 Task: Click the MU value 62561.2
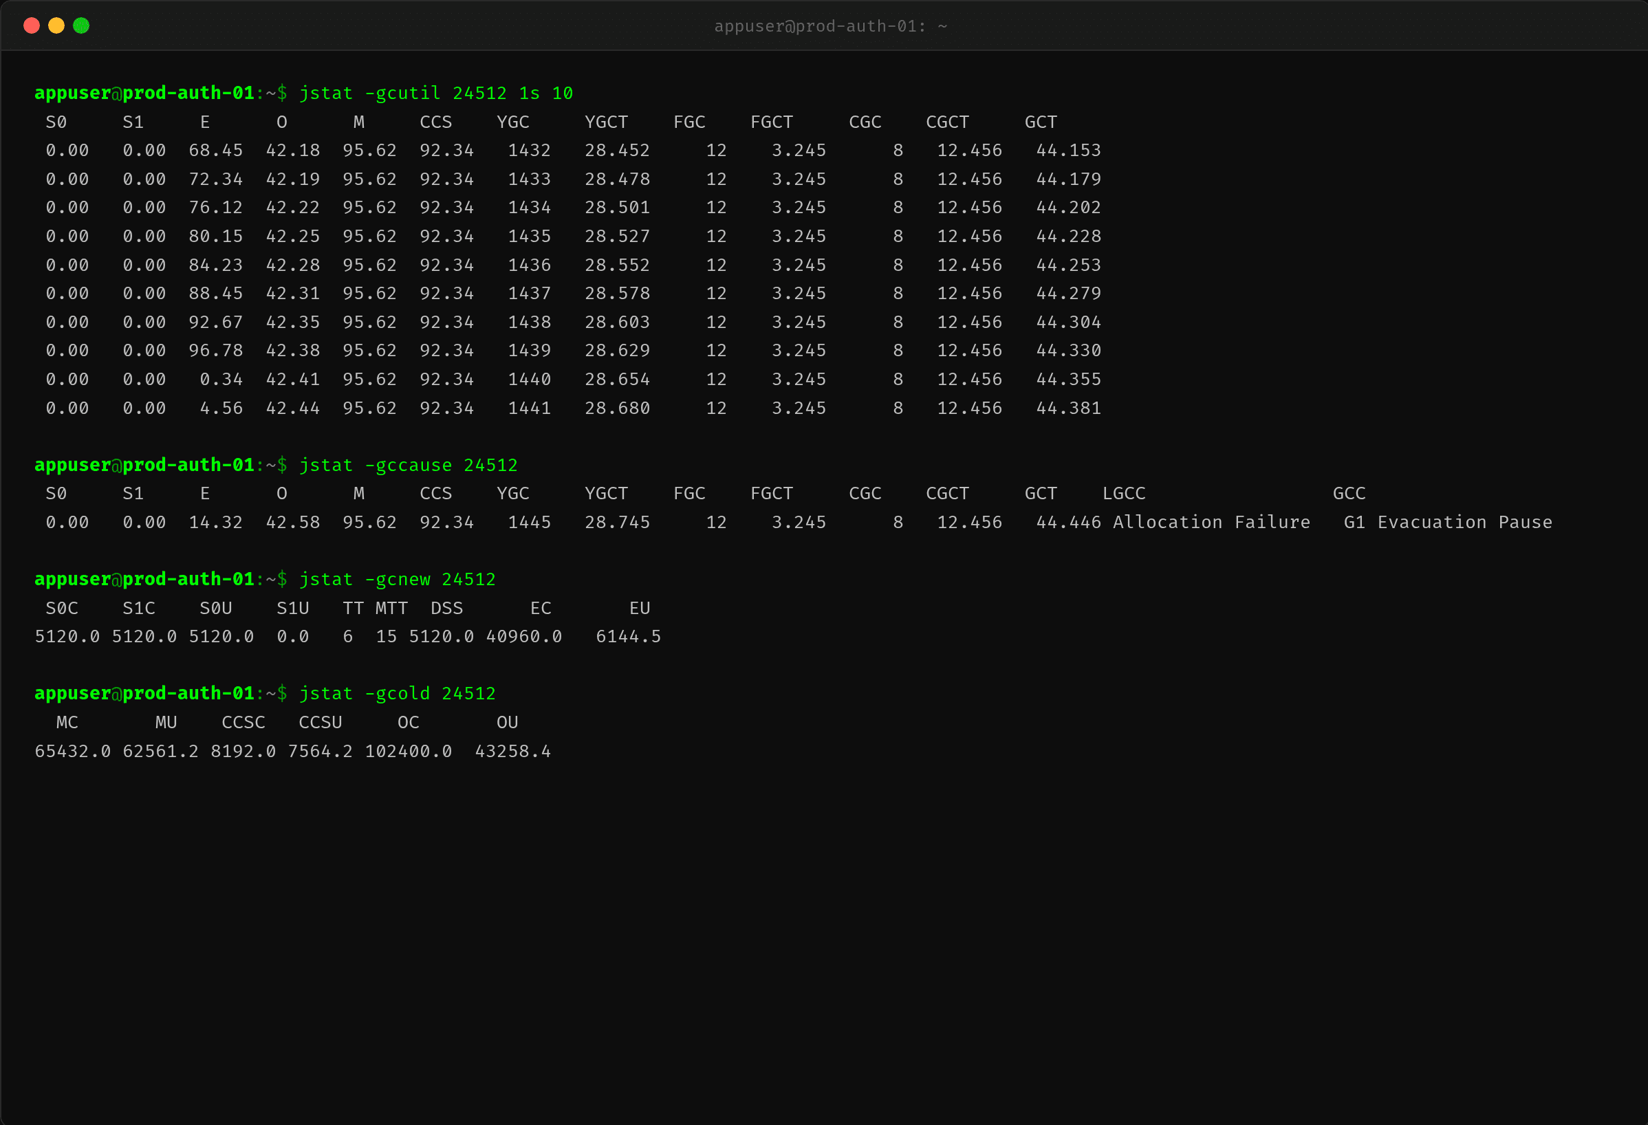point(161,752)
